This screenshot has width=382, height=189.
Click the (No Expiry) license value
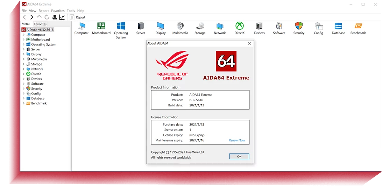pos(197,135)
